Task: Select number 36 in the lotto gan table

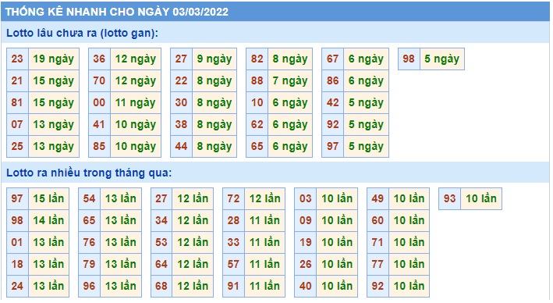Action: click(x=99, y=59)
